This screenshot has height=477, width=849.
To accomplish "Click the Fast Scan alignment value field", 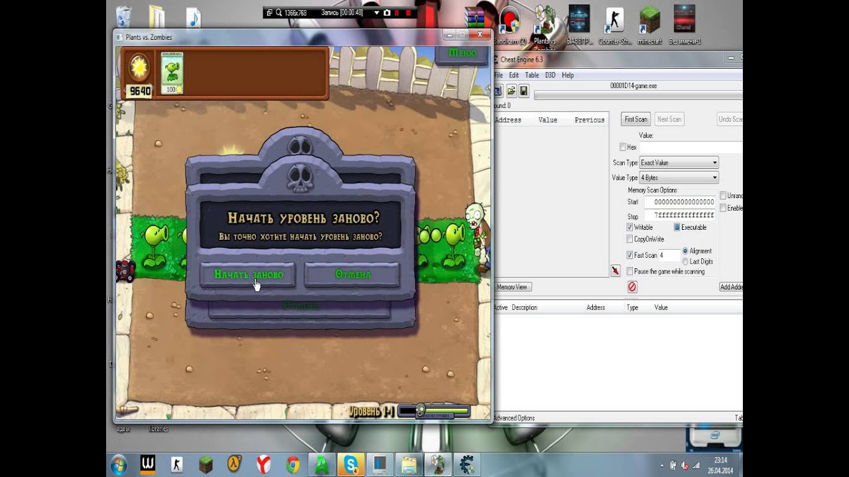I will 669,255.
